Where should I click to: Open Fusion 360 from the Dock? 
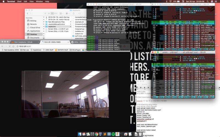pos(117,134)
